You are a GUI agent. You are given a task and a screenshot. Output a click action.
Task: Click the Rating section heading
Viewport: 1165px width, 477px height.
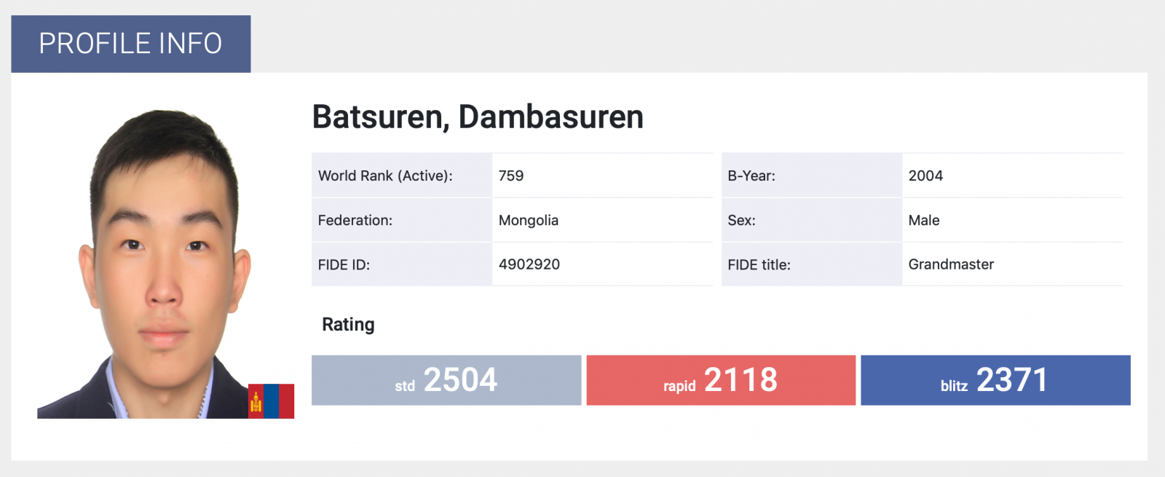point(348,325)
